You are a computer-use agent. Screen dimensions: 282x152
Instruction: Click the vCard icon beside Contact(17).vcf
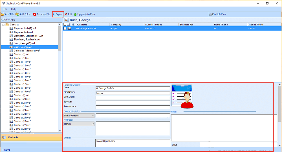[11, 84]
